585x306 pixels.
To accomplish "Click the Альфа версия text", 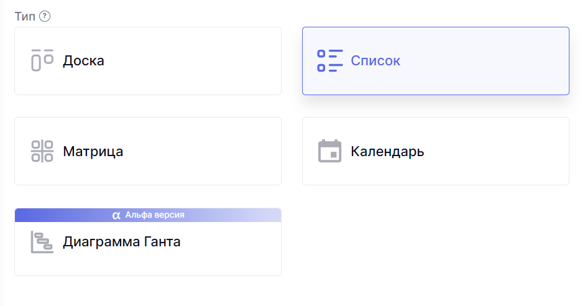I will (x=155, y=215).
